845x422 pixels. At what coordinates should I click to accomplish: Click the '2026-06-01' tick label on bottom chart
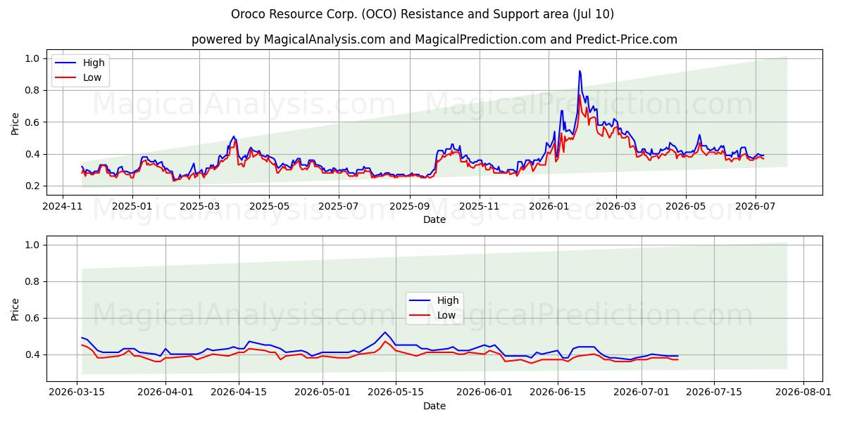point(484,393)
